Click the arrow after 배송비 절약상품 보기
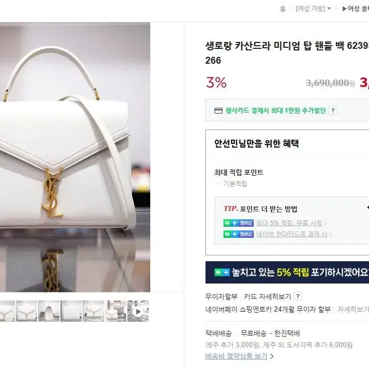 point(272,356)
